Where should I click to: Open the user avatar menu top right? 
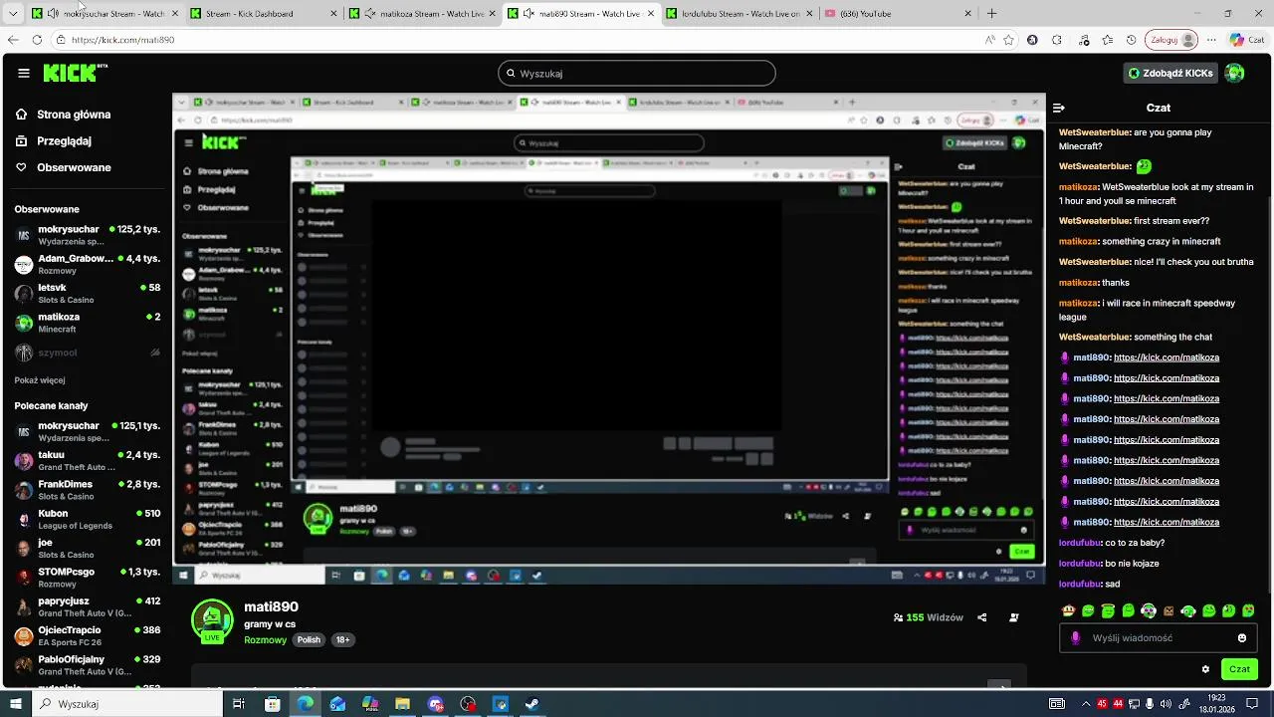(x=1234, y=73)
